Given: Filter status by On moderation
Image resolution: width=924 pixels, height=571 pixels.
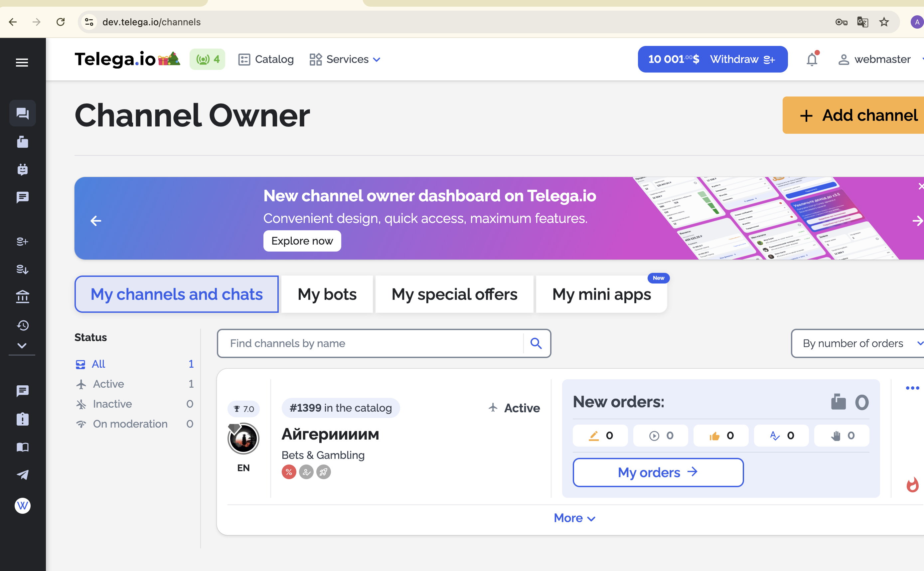Looking at the screenshot, I should [x=134, y=424].
